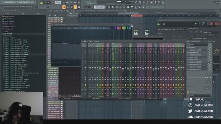Image resolution: width=221 pixels, height=124 pixels.
Task: Click the transport Record button
Action: [53, 2]
